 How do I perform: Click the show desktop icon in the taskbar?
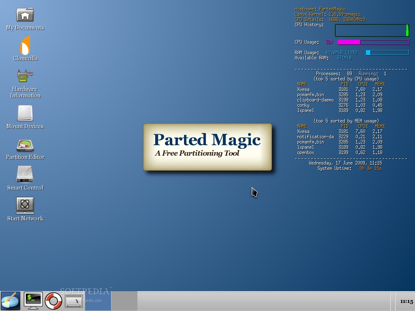[x=74, y=301]
